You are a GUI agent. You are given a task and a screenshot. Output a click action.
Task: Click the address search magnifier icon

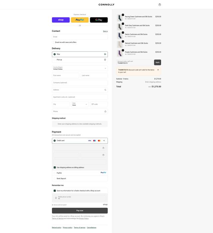[x=105, y=90]
